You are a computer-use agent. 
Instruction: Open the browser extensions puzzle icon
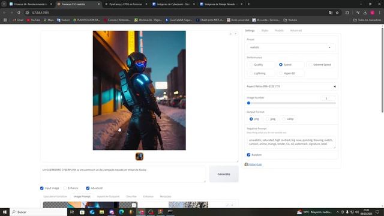347,13
